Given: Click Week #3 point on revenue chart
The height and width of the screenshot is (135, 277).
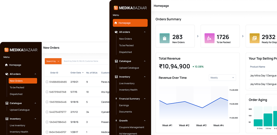Looking at the screenshot, I should point(202,108).
